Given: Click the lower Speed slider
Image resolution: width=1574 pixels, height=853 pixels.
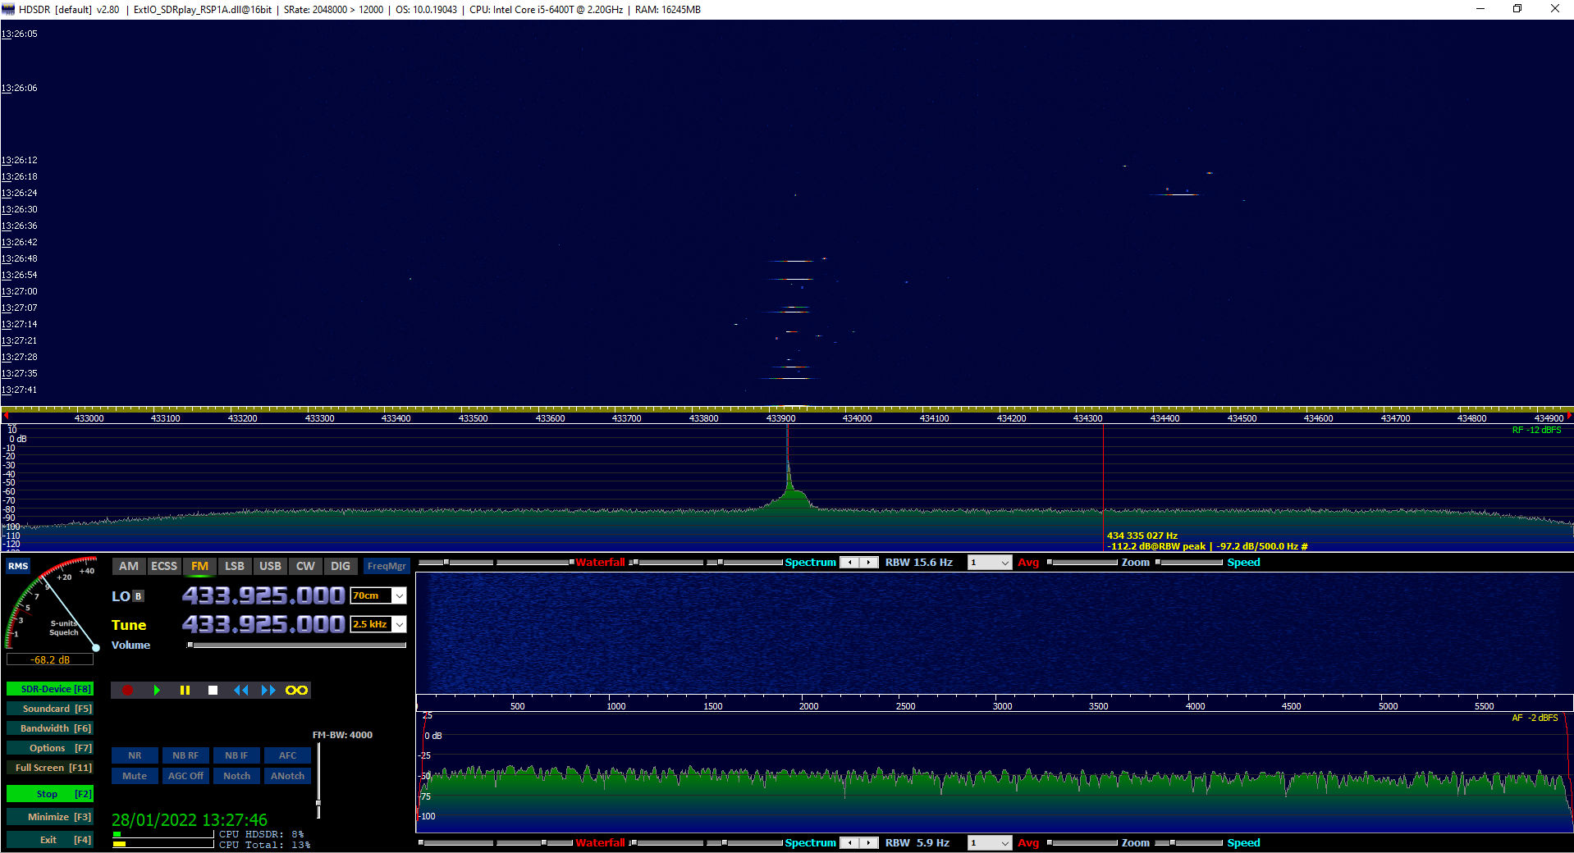Looking at the screenshot, I should point(1190,843).
